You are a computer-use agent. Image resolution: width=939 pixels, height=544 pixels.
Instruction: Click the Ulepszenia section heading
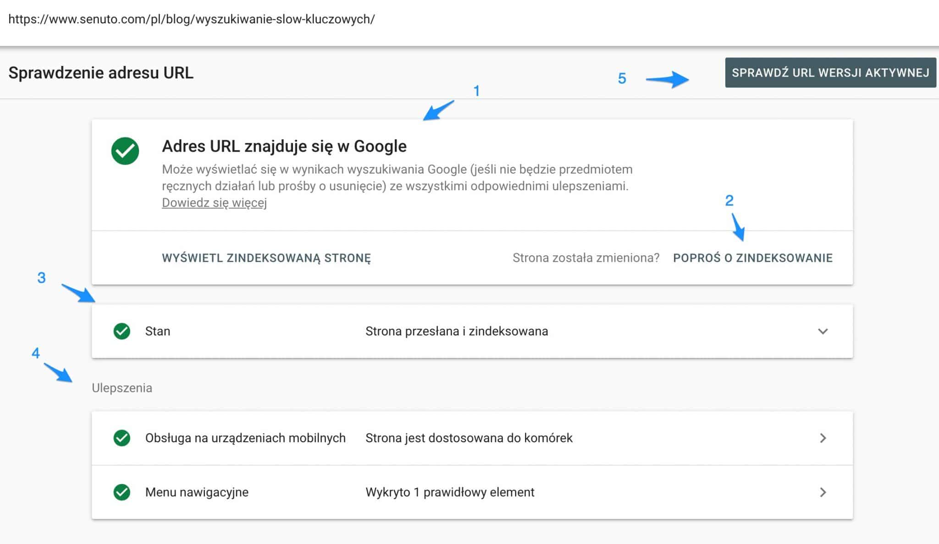click(x=122, y=388)
